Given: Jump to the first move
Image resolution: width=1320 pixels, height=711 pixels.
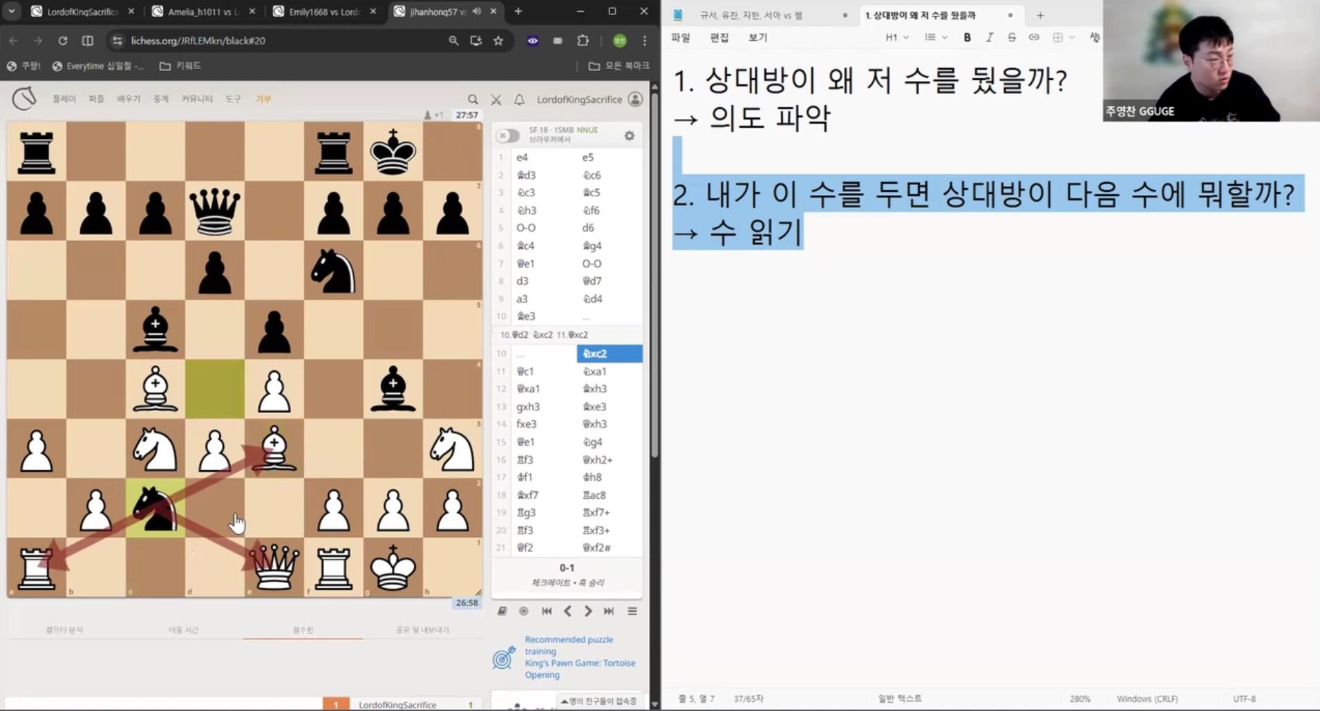Looking at the screenshot, I should (547, 611).
